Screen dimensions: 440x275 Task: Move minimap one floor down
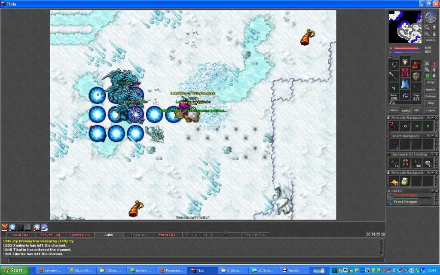click(434, 34)
